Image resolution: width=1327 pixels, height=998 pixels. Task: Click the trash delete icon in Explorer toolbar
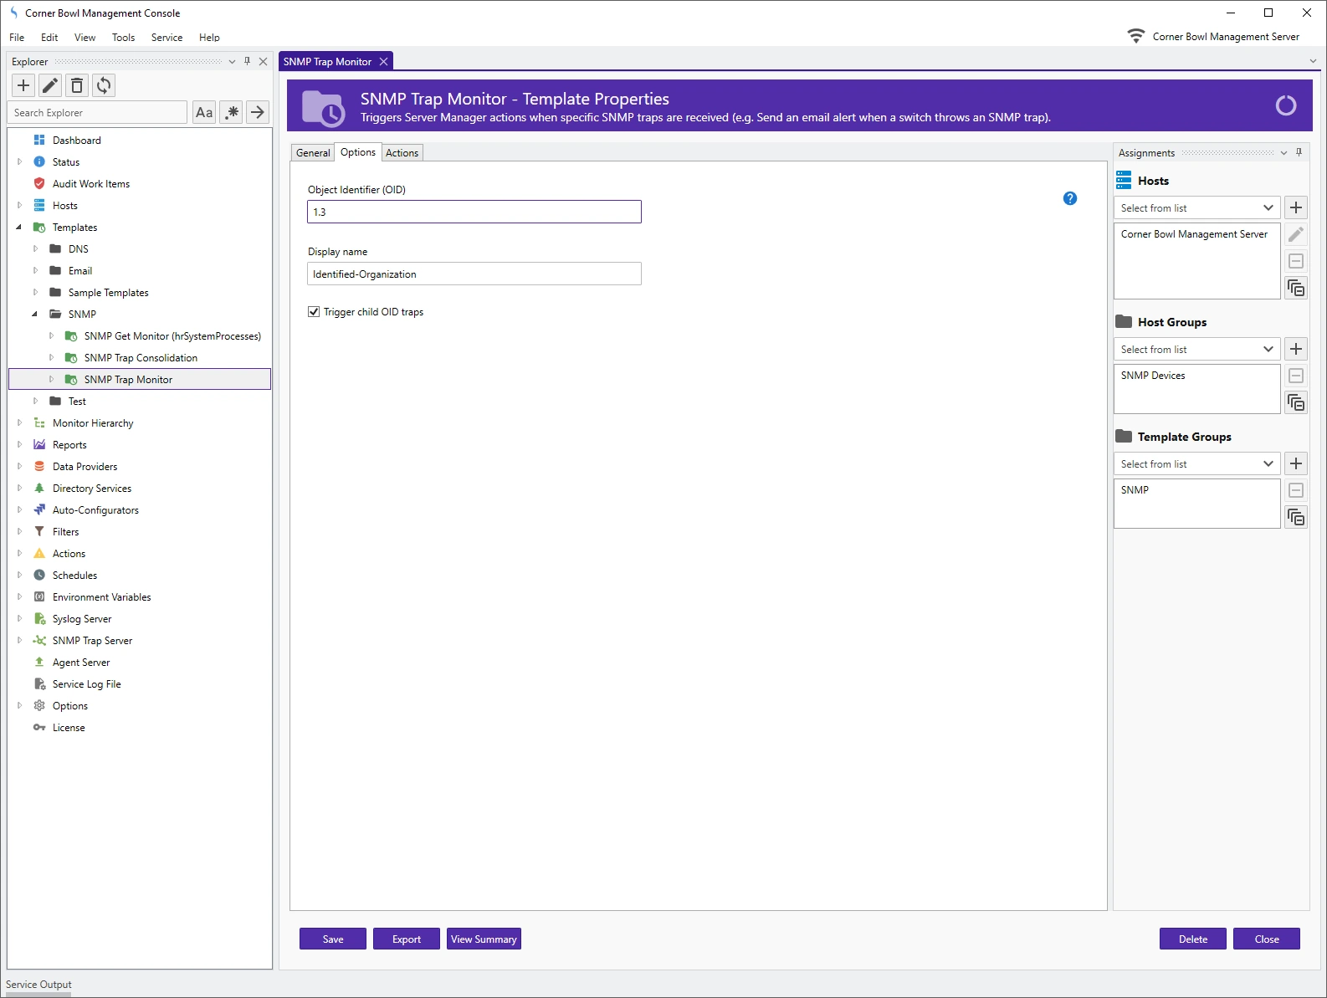tap(77, 85)
